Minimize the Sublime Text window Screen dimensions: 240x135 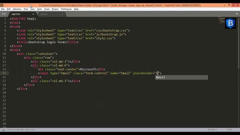pos(224,5)
